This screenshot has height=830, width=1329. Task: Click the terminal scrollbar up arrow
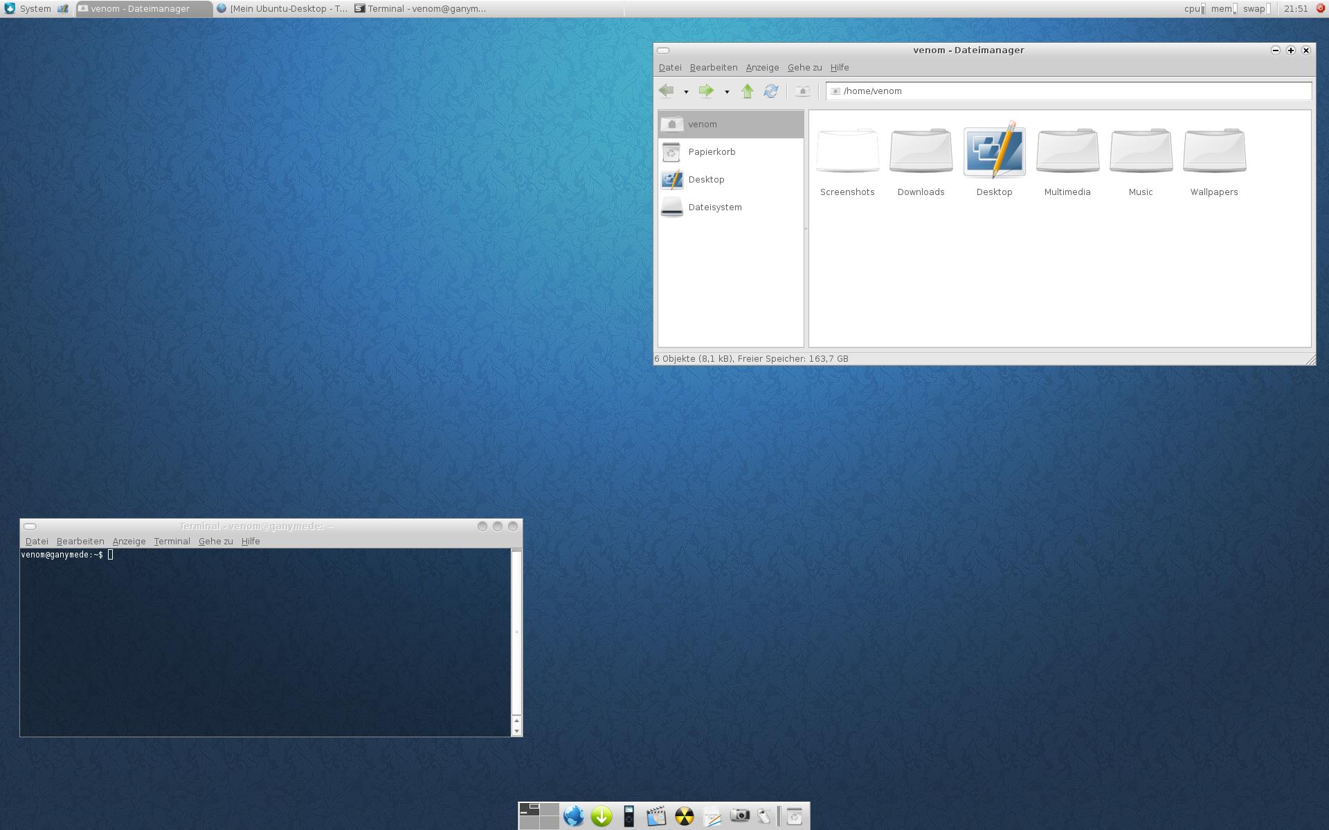click(516, 721)
